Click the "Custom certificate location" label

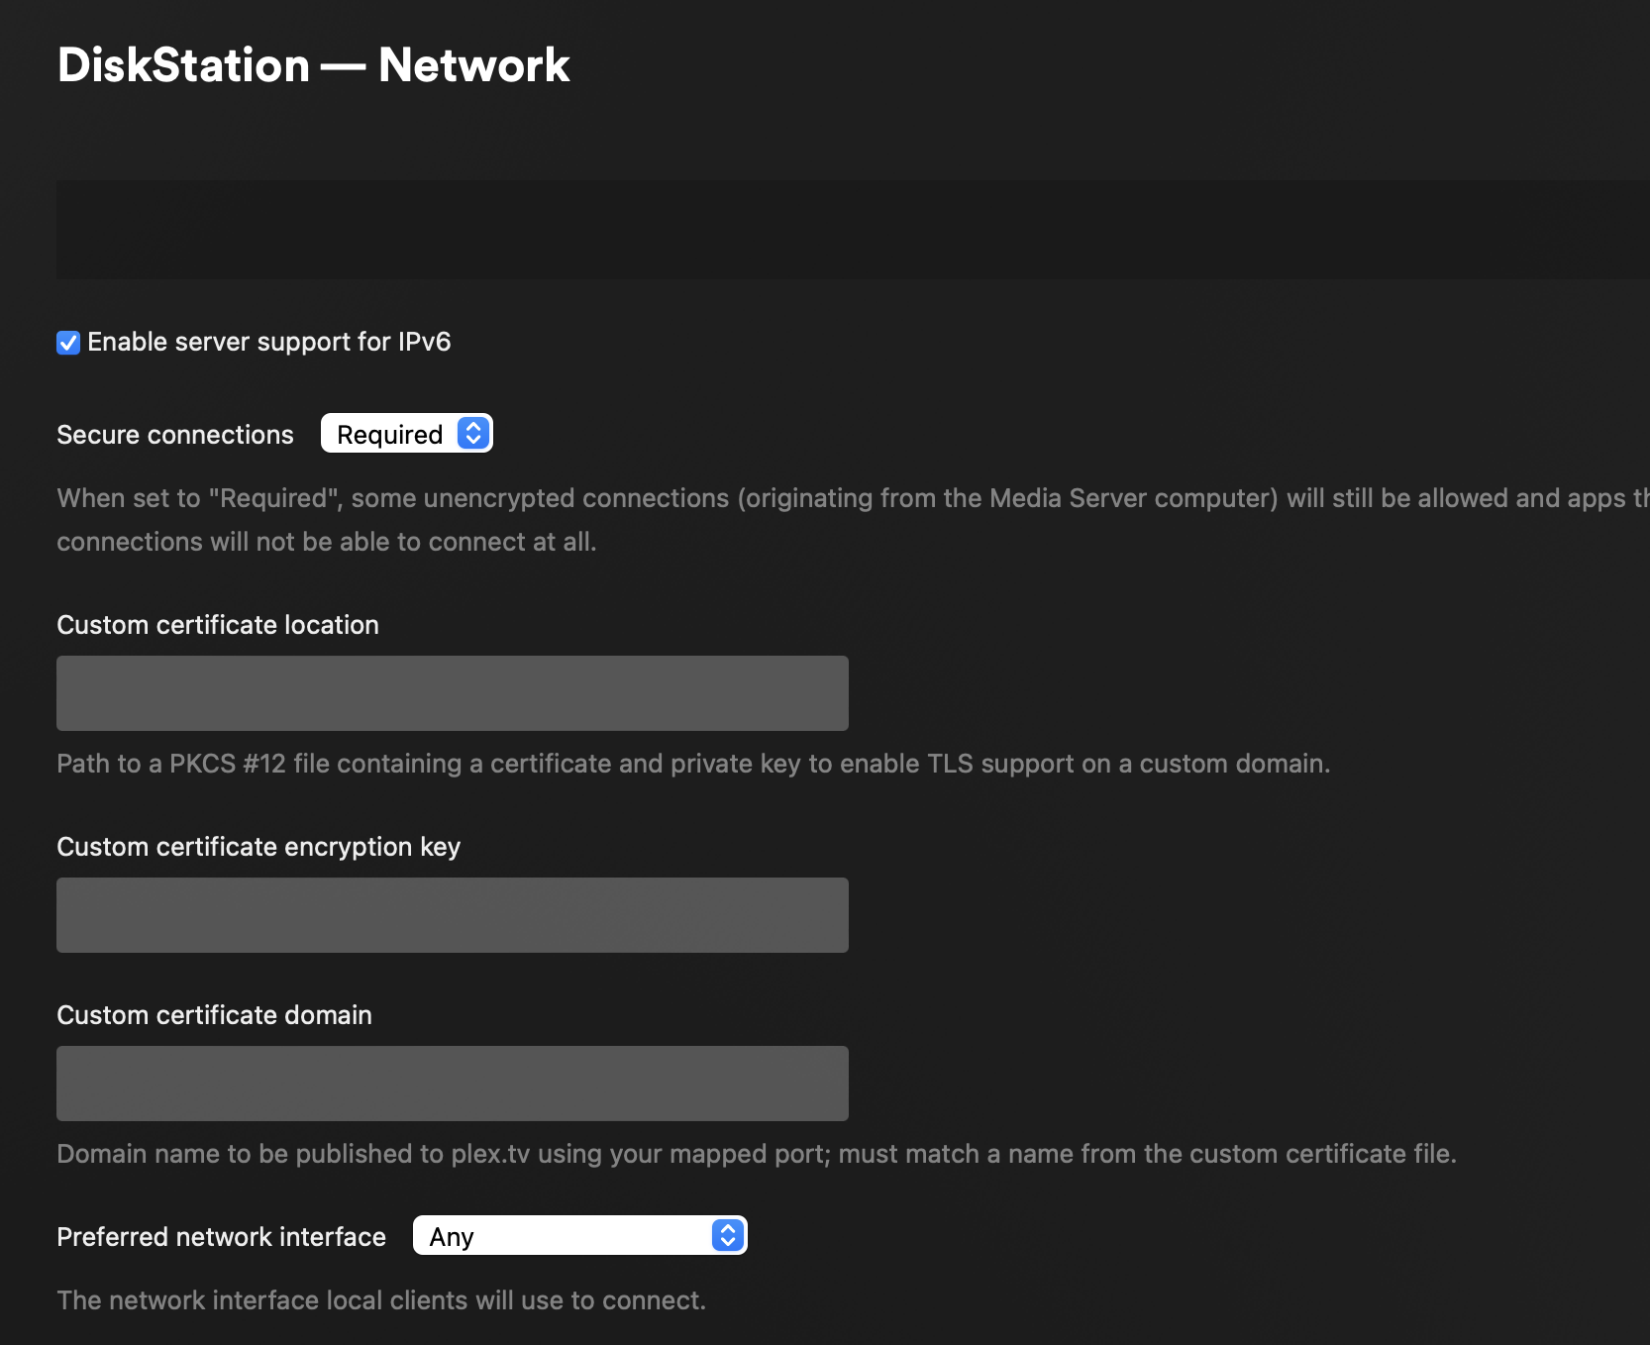tap(218, 625)
